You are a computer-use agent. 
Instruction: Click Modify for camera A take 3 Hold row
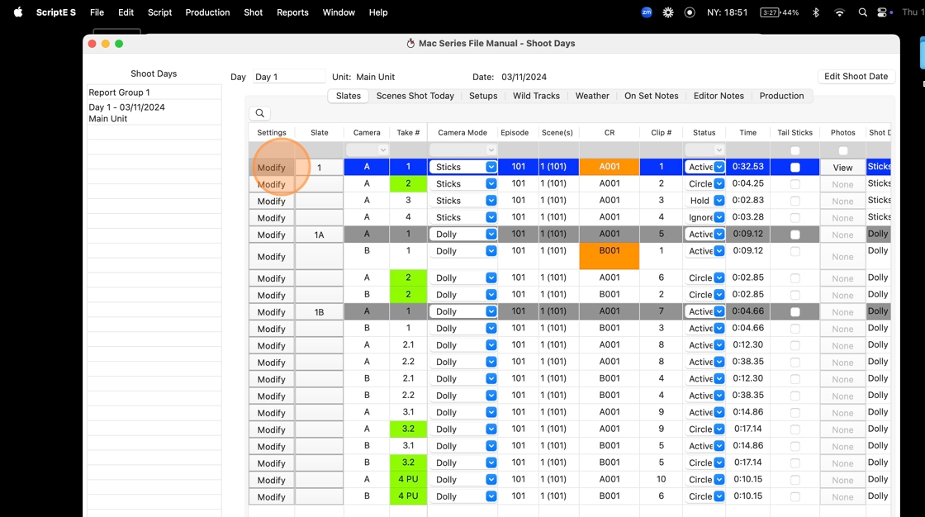coord(272,202)
